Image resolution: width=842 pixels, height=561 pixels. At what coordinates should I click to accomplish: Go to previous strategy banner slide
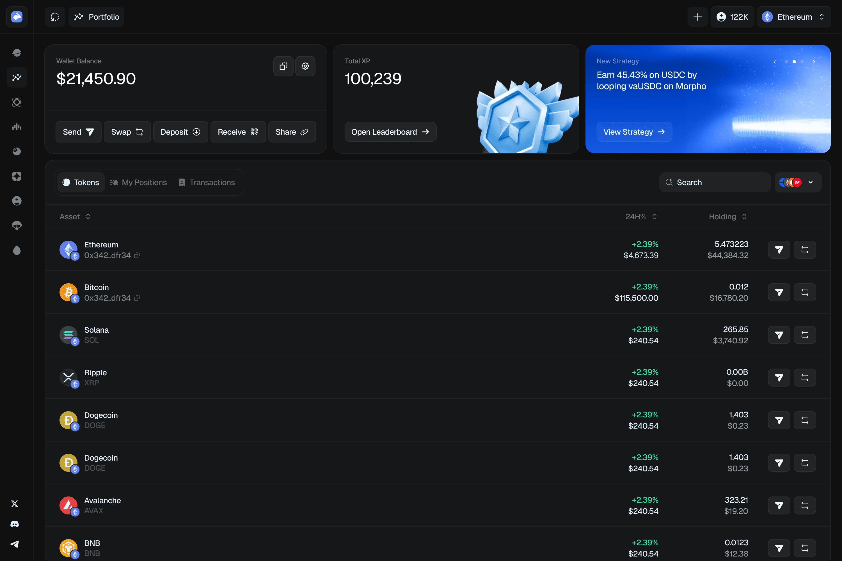click(x=775, y=61)
